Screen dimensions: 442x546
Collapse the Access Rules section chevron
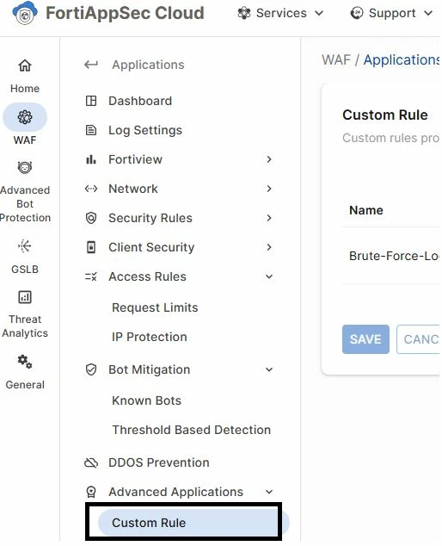(x=269, y=276)
